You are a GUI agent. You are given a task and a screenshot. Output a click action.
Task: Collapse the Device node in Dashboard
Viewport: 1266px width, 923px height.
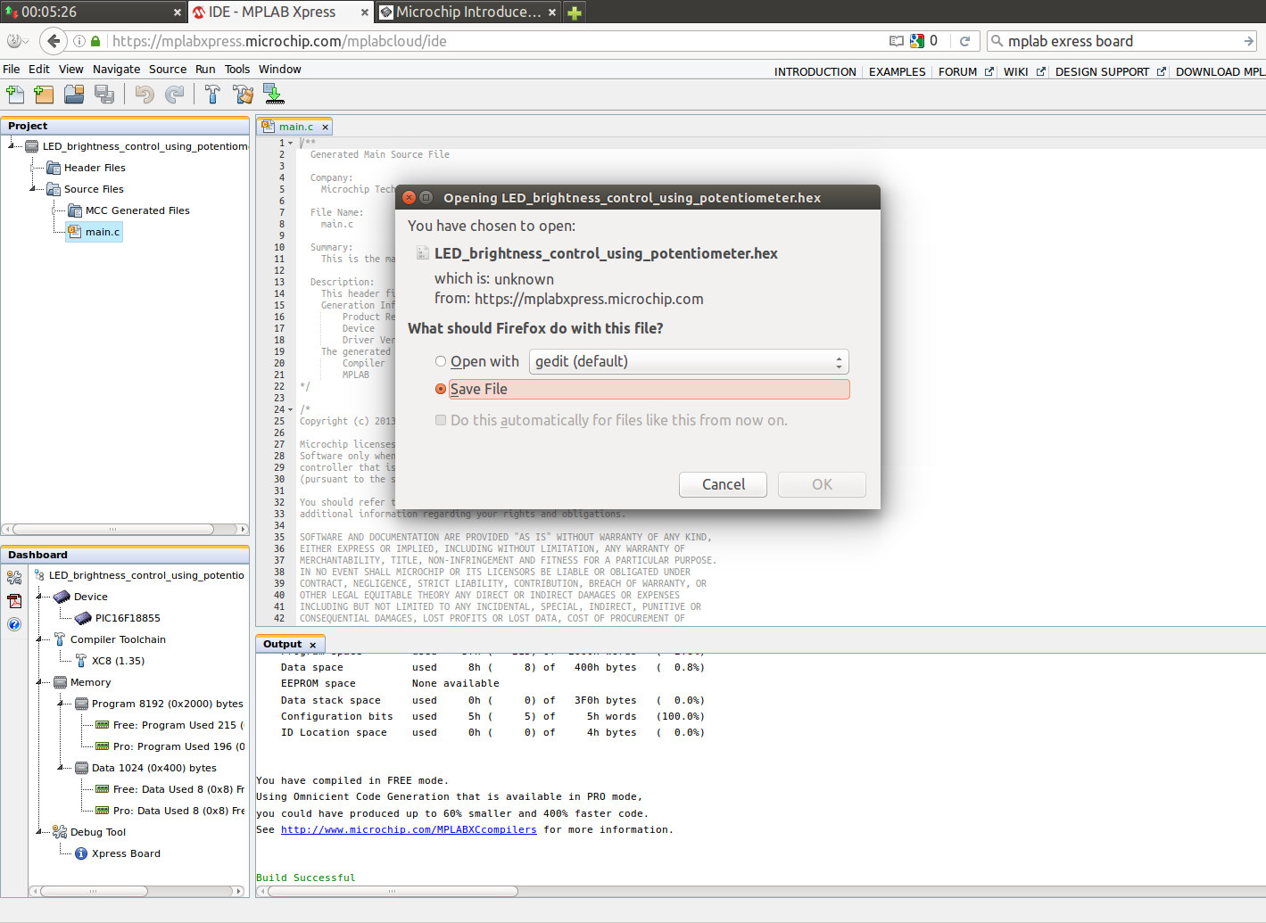pyautogui.click(x=40, y=597)
